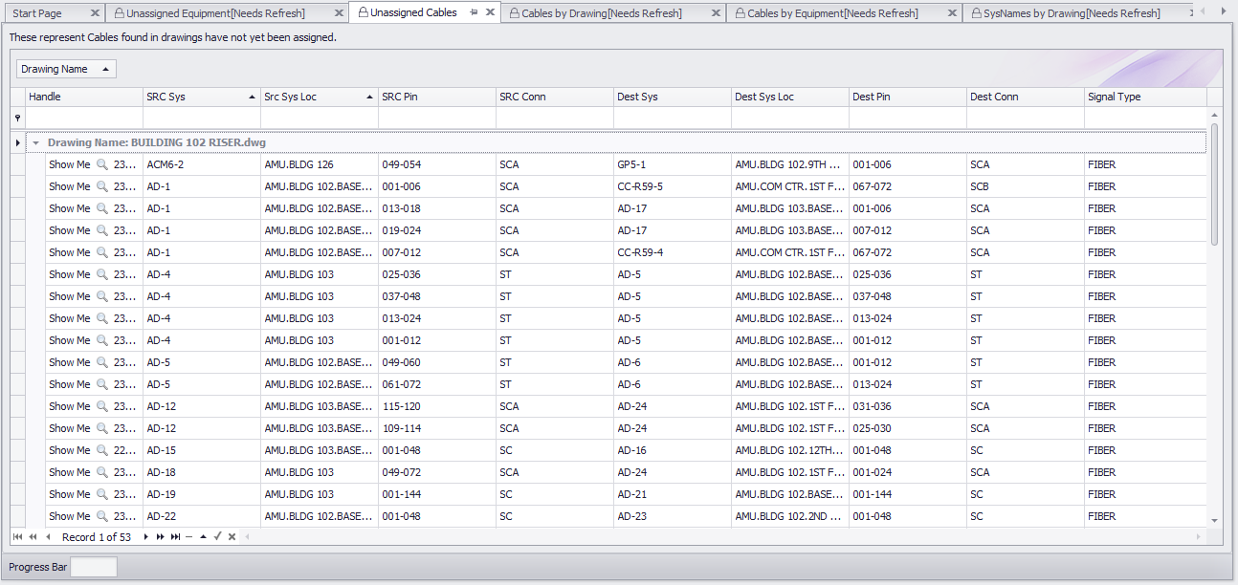Click the Drawing Name group panel chip

[x=66, y=69]
